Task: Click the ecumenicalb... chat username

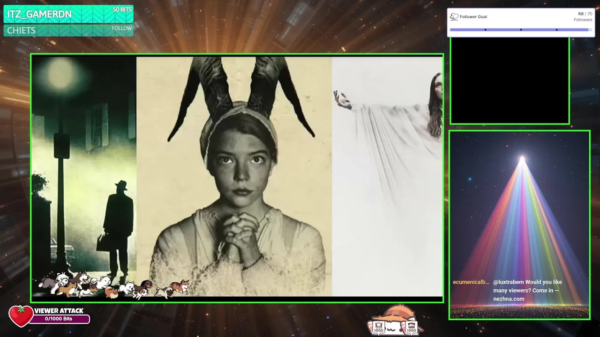Action: point(471,282)
